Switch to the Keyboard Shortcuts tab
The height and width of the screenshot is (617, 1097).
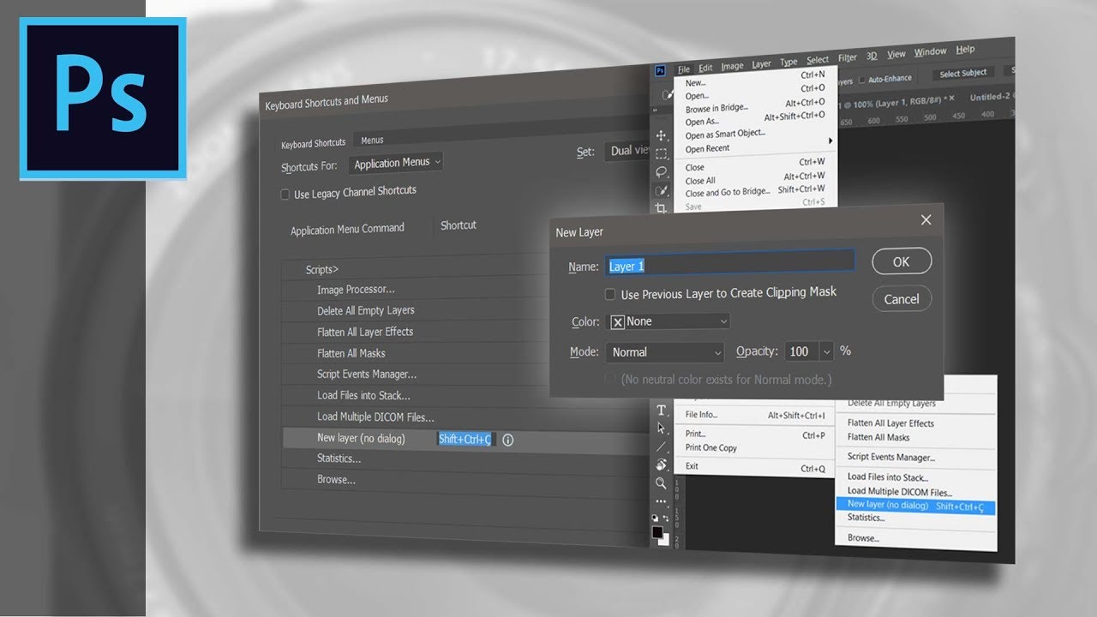313,143
